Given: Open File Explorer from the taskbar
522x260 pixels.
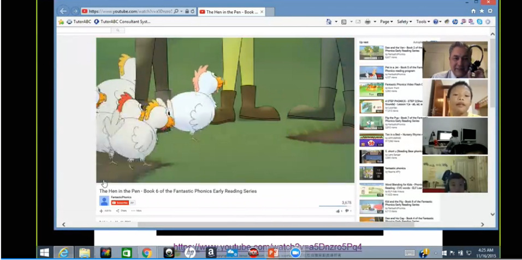Looking at the screenshot, I should (85, 253).
